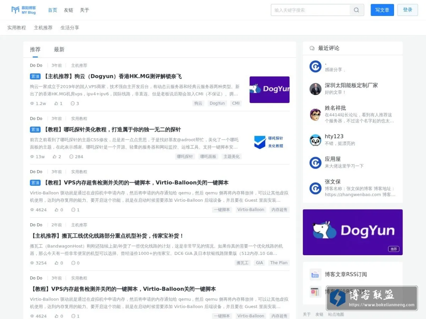This screenshot has width=426, height=319.
Task: Click the The Plan tag
Action: (279, 263)
